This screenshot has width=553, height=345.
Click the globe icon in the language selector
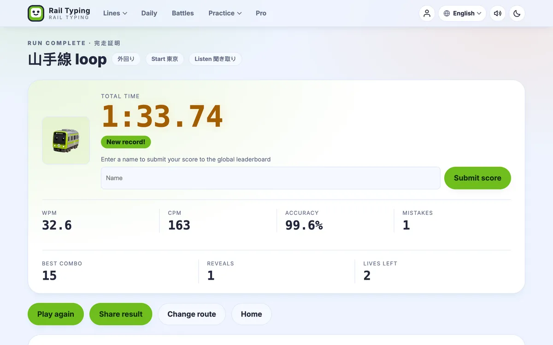pos(447,13)
